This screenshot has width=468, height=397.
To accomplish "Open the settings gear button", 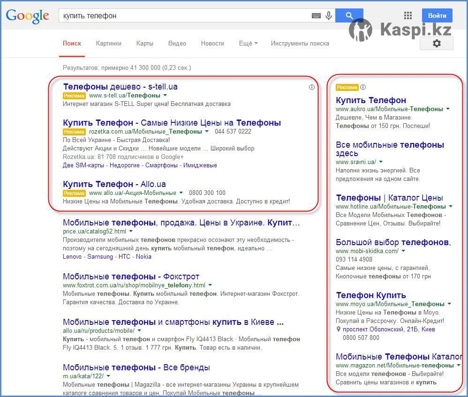I will click(x=437, y=44).
